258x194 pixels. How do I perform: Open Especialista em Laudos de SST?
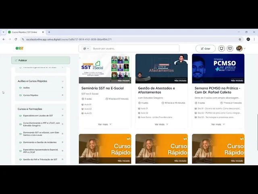pos(38,116)
